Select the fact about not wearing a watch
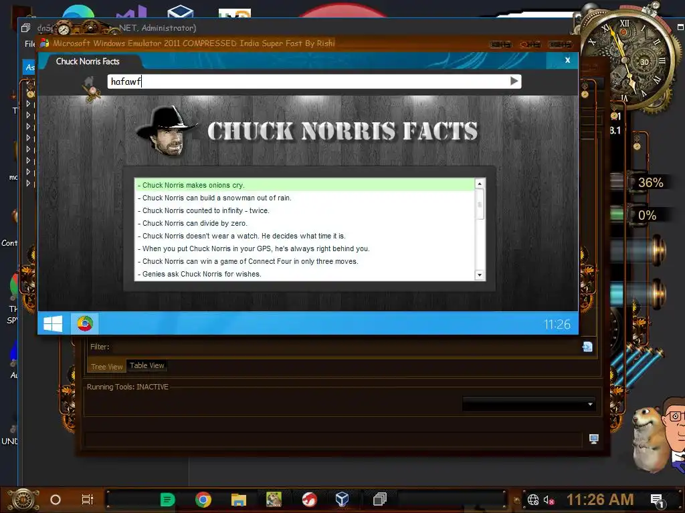Screen dimensions: 685x513 pos(304,236)
